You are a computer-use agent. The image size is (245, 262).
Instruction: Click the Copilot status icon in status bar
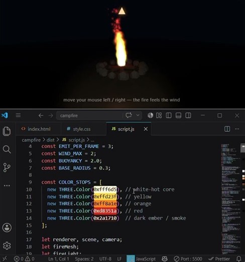coord(165,259)
